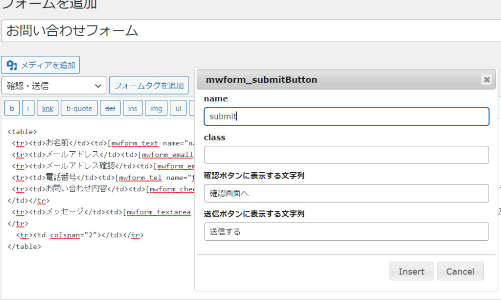Click the colspan="2" row in editor
The height and width of the screenshot is (300, 501).
80,235
